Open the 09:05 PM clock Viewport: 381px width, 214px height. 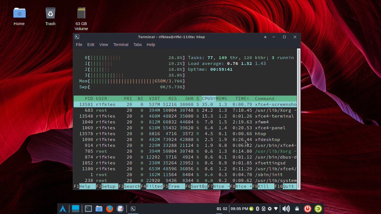239,209
